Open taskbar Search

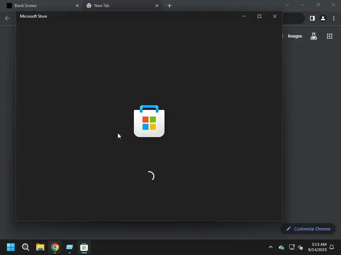point(26,247)
